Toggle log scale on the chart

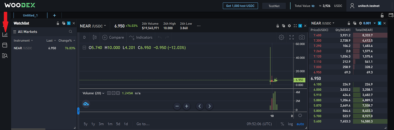point(290,124)
